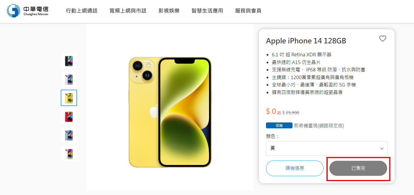The width and height of the screenshot is (414, 195).
Task: Open the 服務與會員 menu
Action: coord(248,11)
